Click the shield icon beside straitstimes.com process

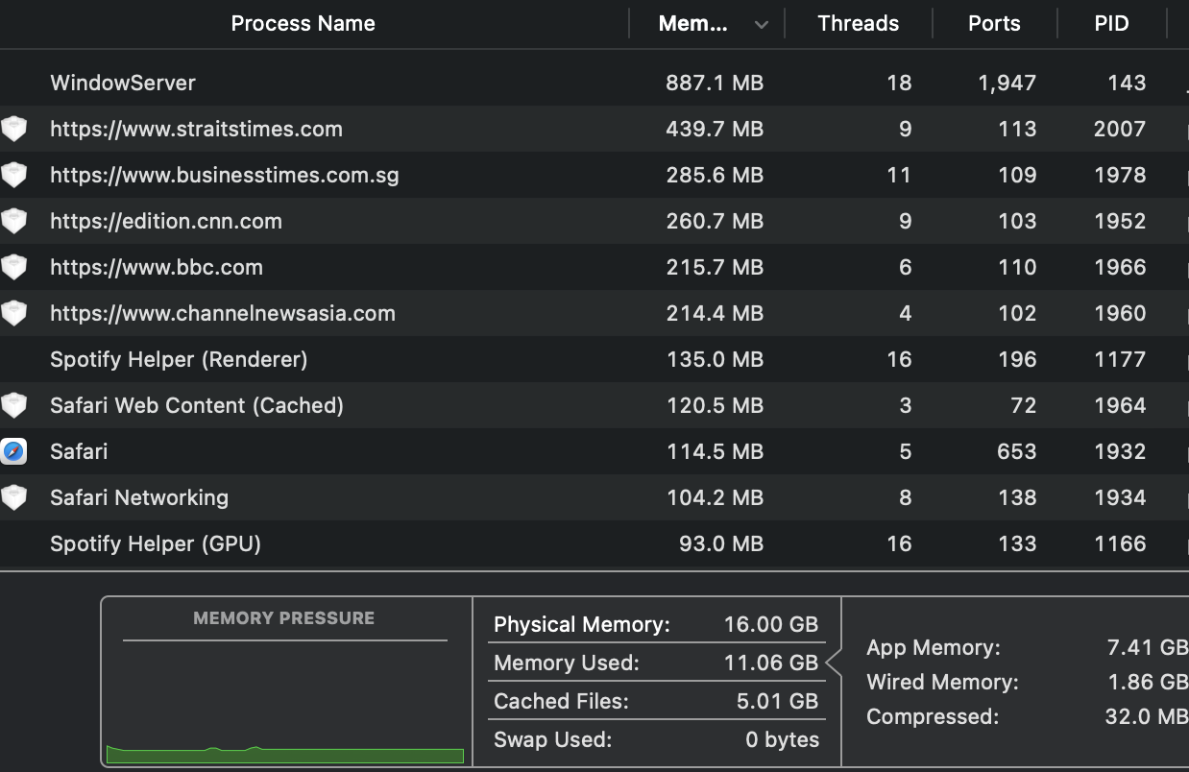[x=13, y=129]
